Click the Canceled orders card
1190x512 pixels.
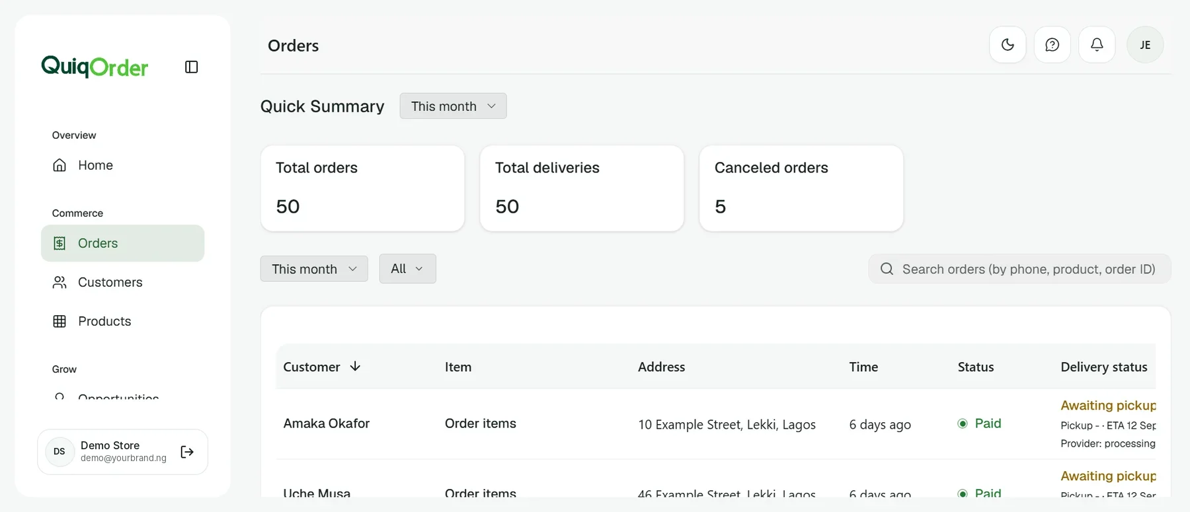coord(801,188)
